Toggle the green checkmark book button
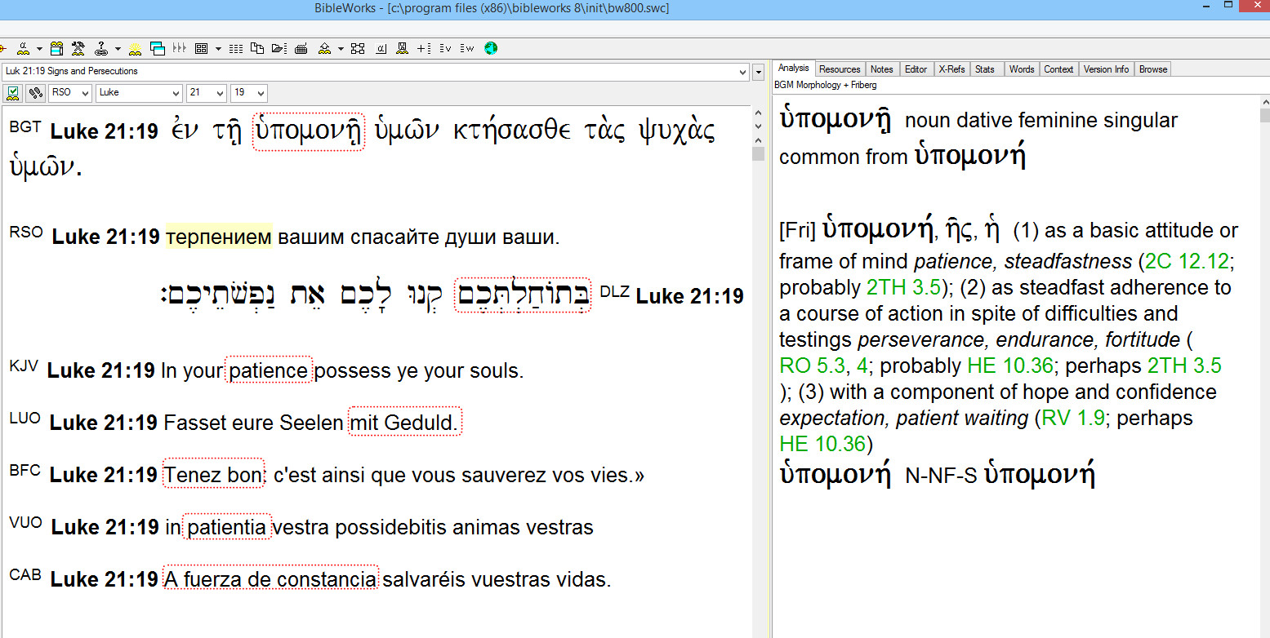 coord(13,93)
